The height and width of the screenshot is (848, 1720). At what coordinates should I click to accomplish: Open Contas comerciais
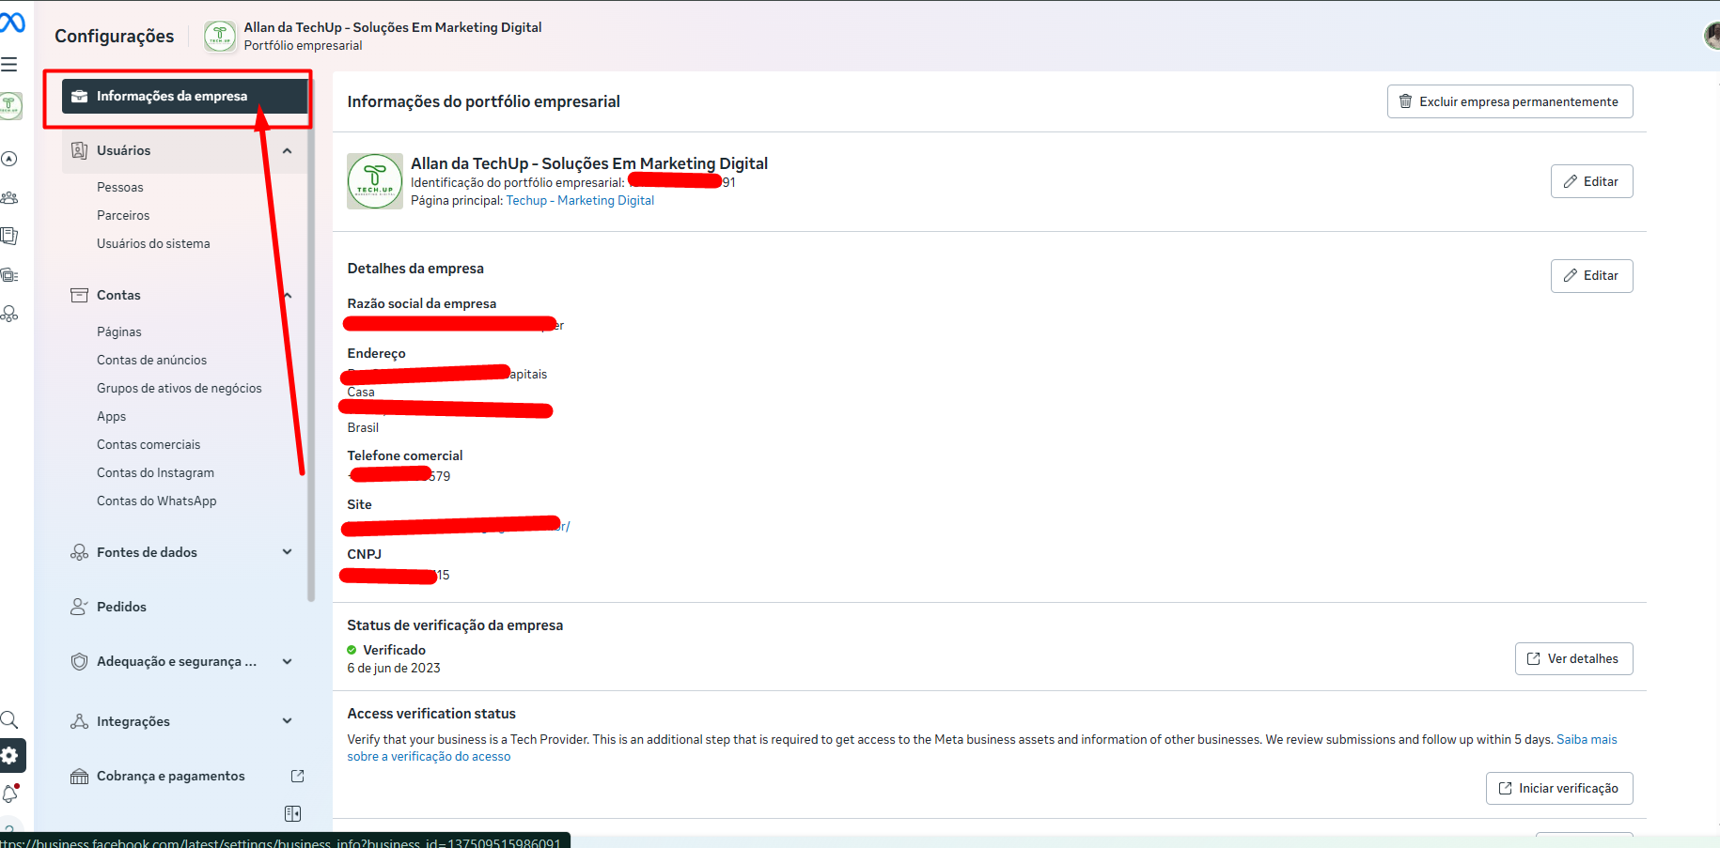point(149,445)
